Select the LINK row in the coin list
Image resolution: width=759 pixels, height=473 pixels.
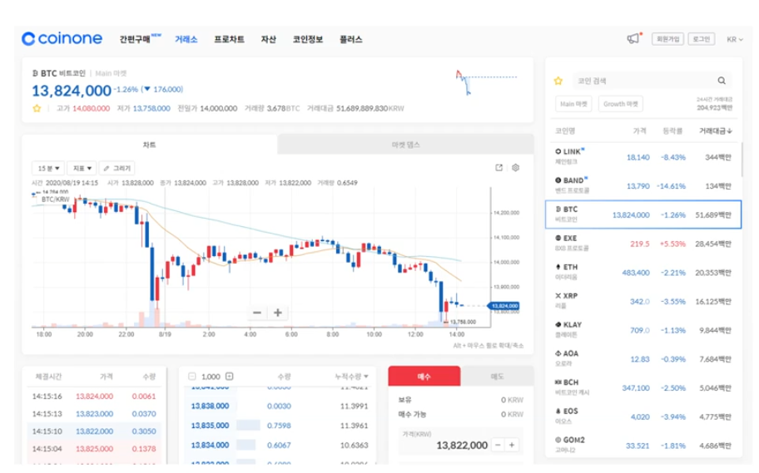coord(642,157)
